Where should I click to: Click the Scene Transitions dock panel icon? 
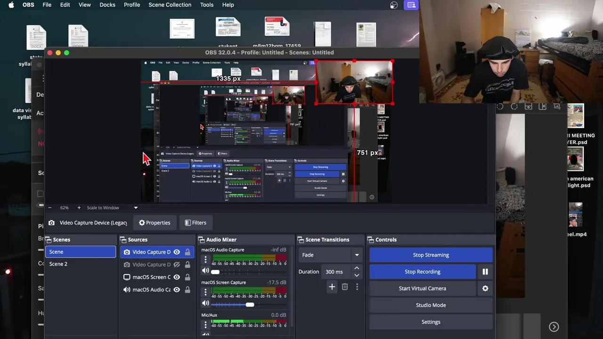[x=301, y=240]
